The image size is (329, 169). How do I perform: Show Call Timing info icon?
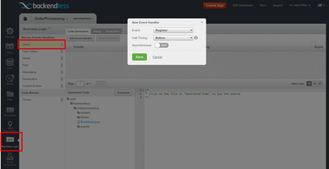pos(196,38)
